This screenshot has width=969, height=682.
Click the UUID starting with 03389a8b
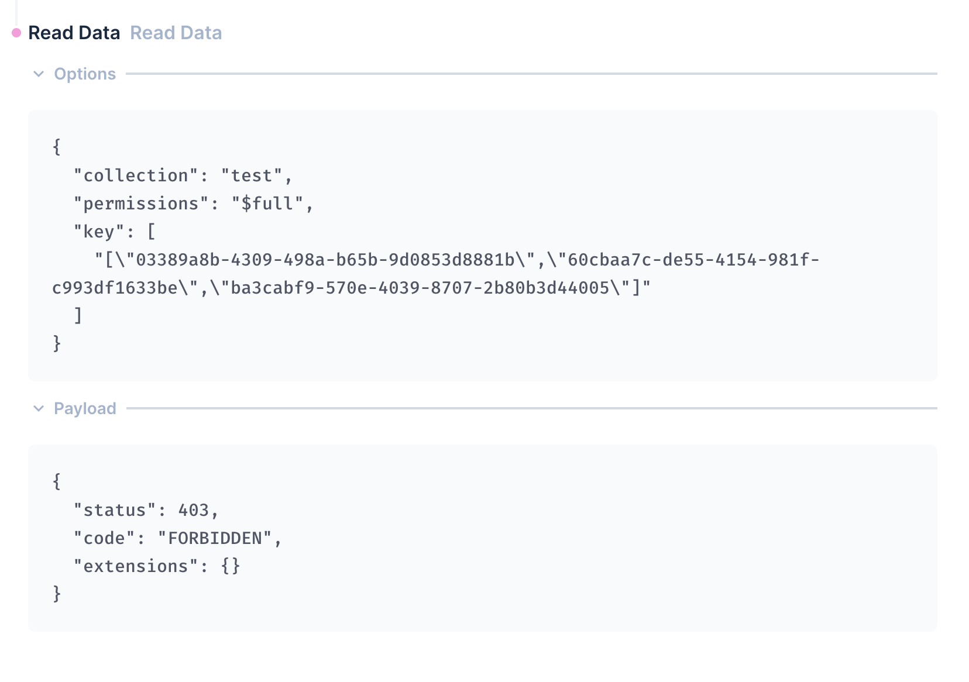click(325, 260)
